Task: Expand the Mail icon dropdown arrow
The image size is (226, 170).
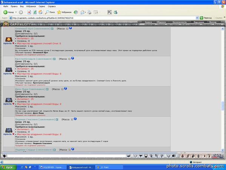Action: coord(86,12)
